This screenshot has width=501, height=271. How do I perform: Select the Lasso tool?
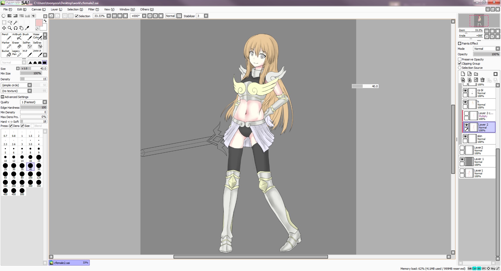[x=10, y=22]
